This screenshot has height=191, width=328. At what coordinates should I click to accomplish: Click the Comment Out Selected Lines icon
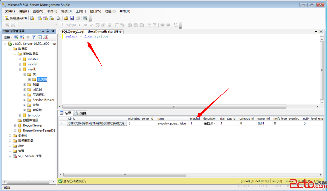(149, 25)
